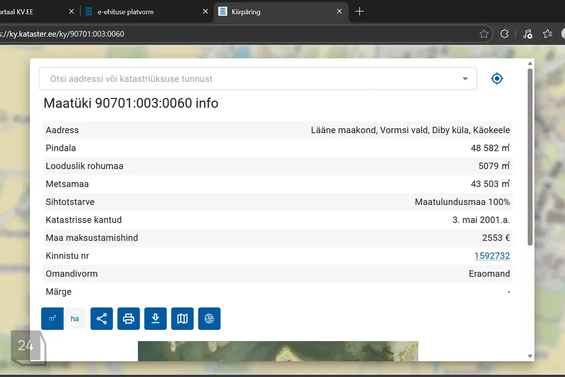Open browser extensions puzzle icon
Screen dimensions: 565x377
[x=504, y=34]
